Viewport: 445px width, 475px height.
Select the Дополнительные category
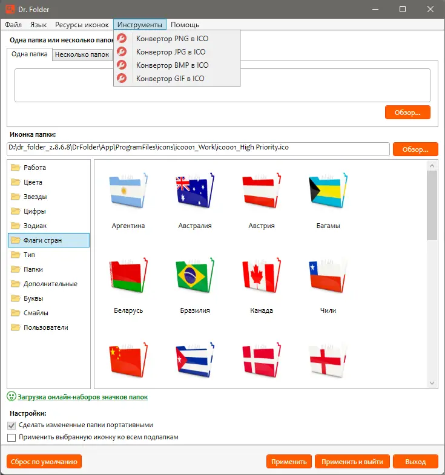(49, 284)
